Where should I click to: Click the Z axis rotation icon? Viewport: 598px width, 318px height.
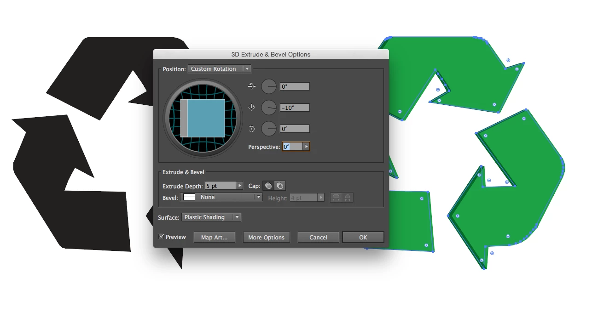click(251, 129)
